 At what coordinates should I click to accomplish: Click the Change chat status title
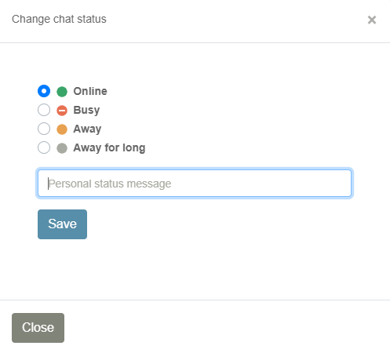tap(59, 19)
